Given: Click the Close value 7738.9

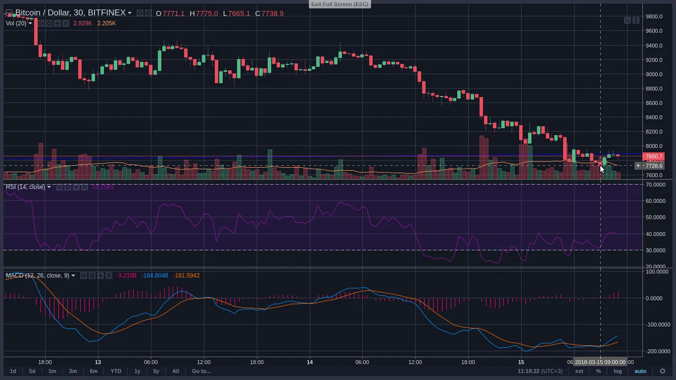Looking at the screenshot, I should [x=273, y=13].
